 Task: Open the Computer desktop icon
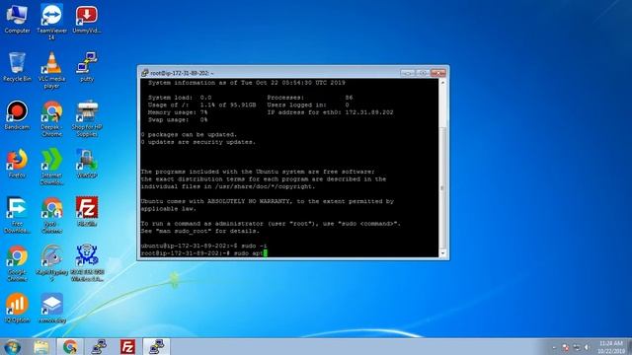[x=17, y=19]
